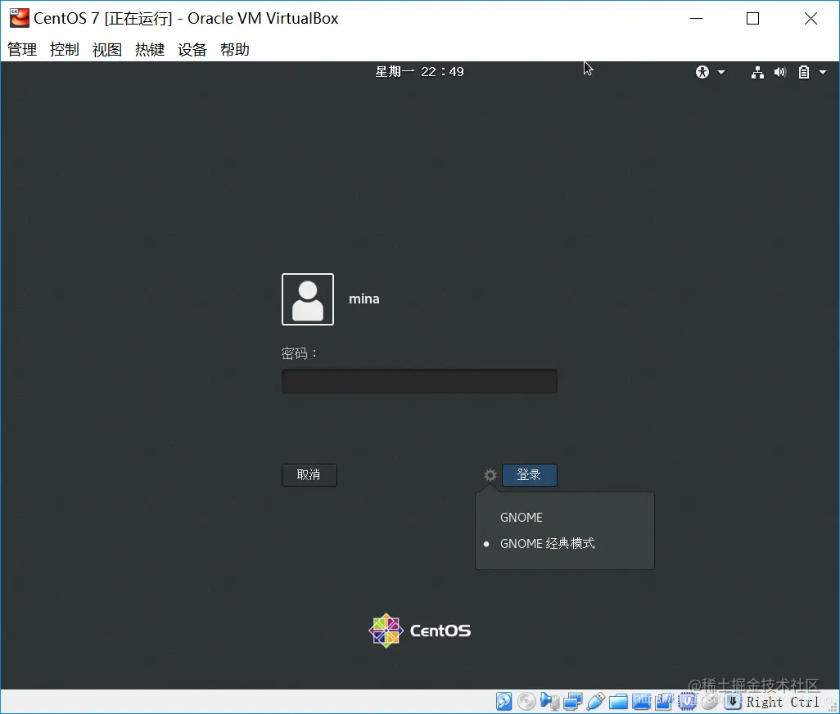Click the CPU virtualization status chip icon
Viewport: 840px width, 714px height.
point(688,701)
